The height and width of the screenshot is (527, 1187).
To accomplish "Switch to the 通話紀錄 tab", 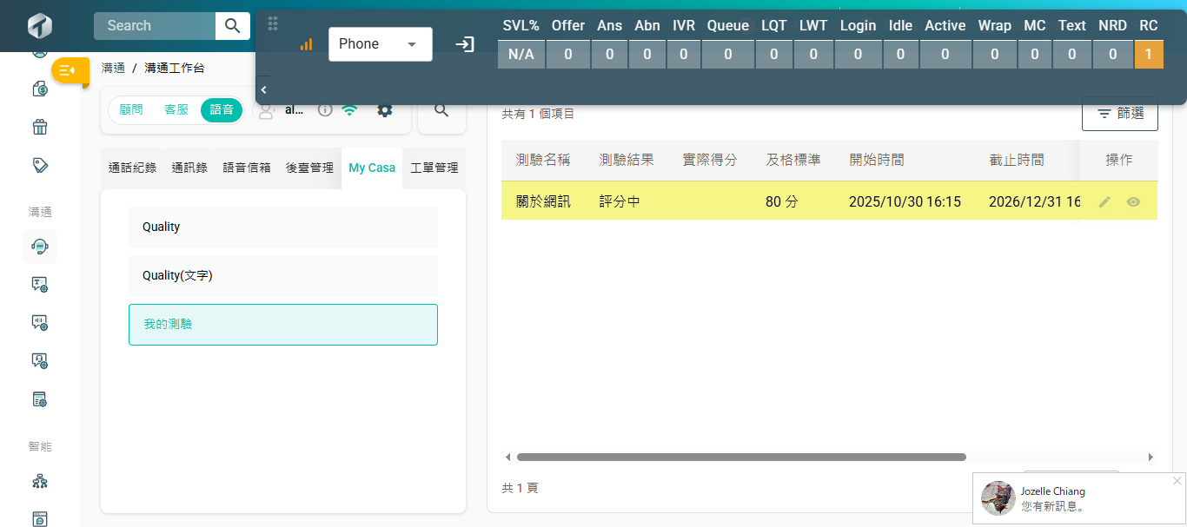I will tap(132, 168).
